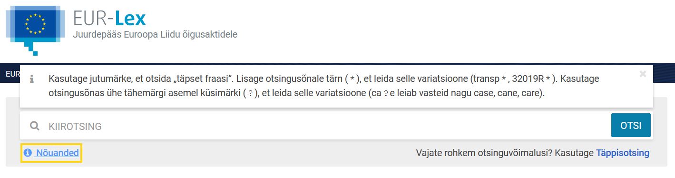Click the blue speech-bubble tail of the logo
Viewport: 675px width, 178px height.
click(x=31, y=46)
